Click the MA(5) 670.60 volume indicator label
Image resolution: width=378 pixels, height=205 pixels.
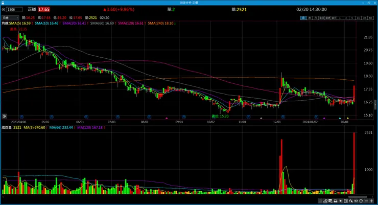(x=35, y=128)
